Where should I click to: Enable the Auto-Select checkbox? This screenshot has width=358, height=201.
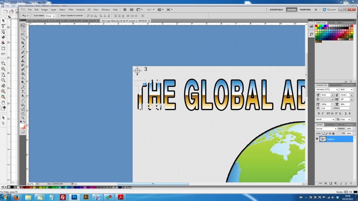32,16
